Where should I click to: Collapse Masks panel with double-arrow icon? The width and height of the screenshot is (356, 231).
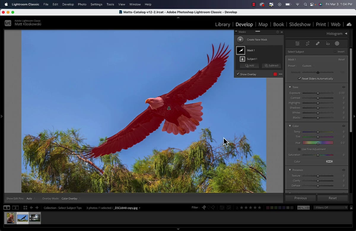(x=282, y=32)
